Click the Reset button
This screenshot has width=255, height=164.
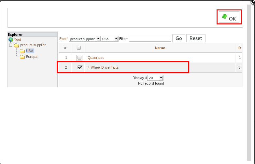tap(196, 38)
